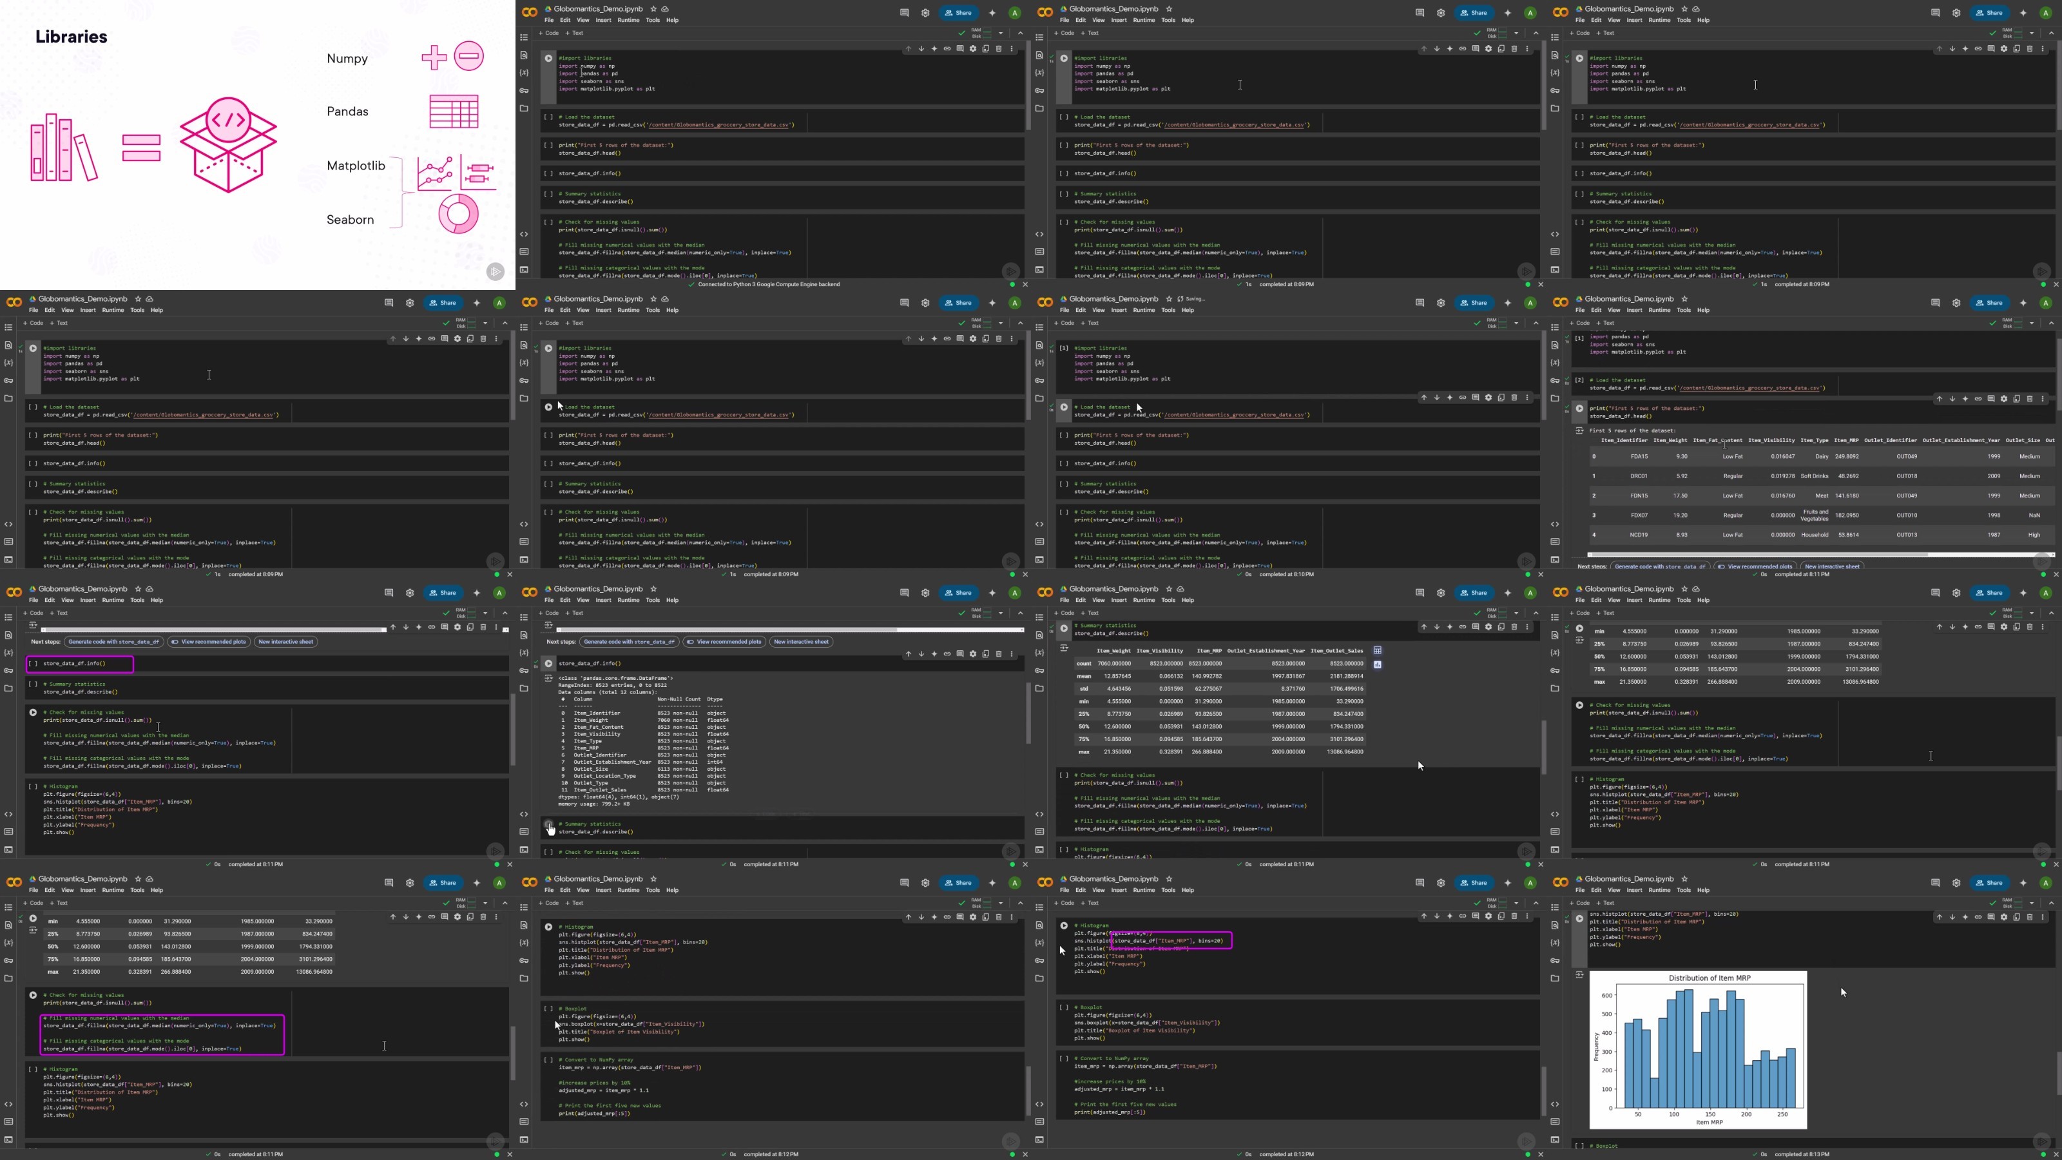The height and width of the screenshot is (1160, 2062).
Task: Open View menu in describe() table frame
Action: coord(1098,601)
